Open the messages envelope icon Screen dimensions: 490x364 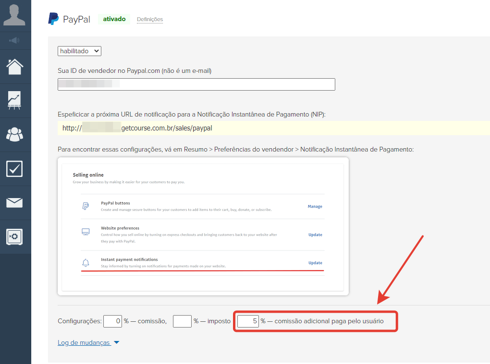(x=15, y=202)
